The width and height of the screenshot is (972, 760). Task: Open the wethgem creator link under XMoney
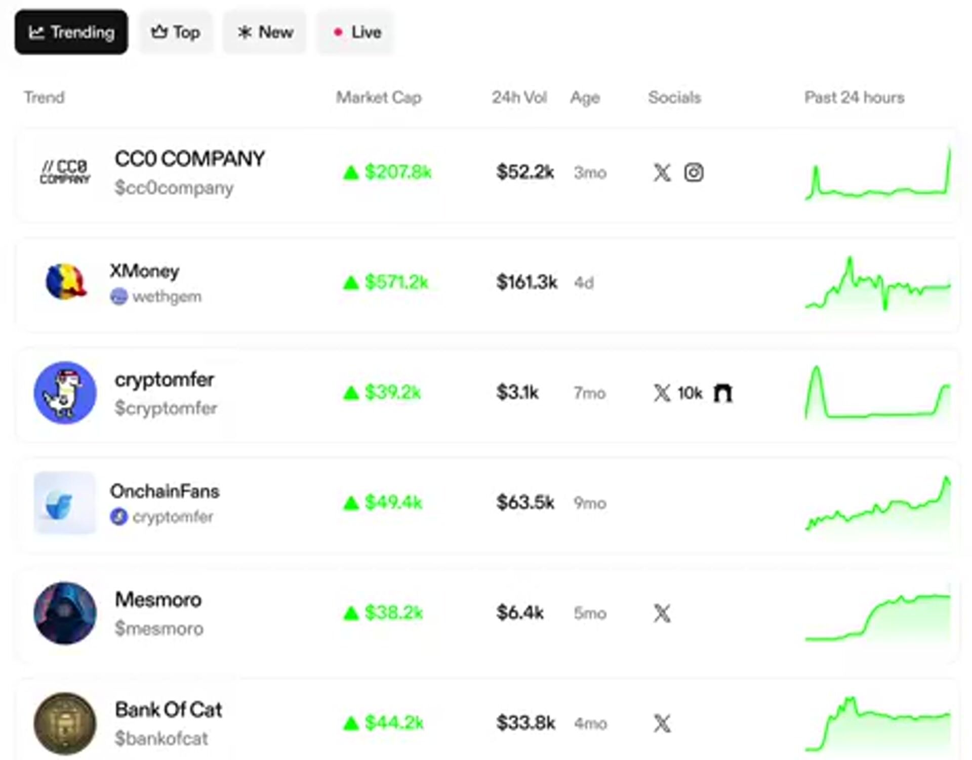(156, 297)
